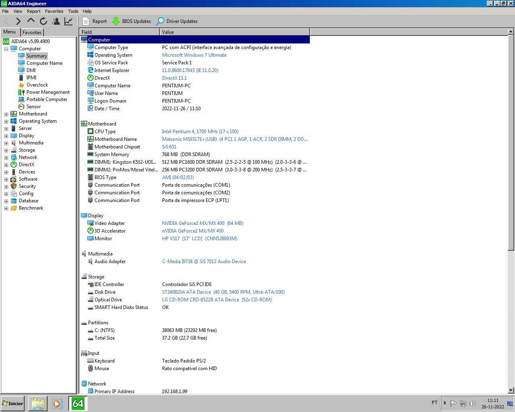
Task: Open the DirectX 11.1 link
Action: 174,78
